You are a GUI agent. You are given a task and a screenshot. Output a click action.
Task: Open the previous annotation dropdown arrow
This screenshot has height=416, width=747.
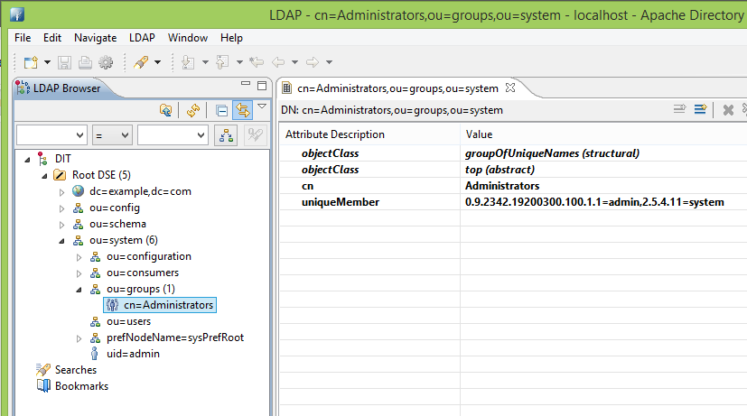239,62
